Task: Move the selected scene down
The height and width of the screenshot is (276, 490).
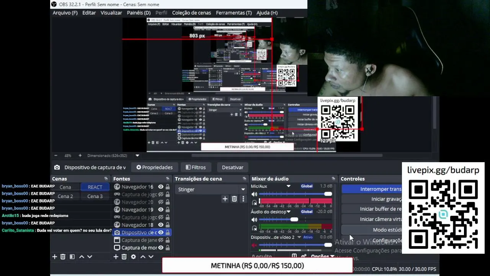Action: (x=90, y=257)
